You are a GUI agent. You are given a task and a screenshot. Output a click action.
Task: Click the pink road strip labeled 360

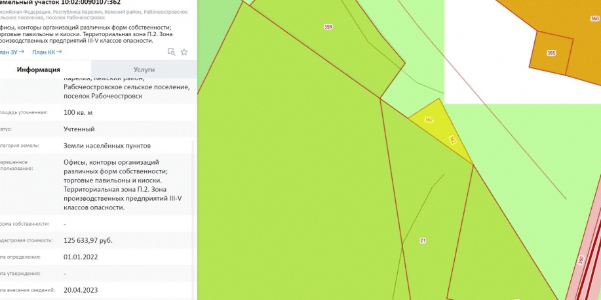[581, 260]
